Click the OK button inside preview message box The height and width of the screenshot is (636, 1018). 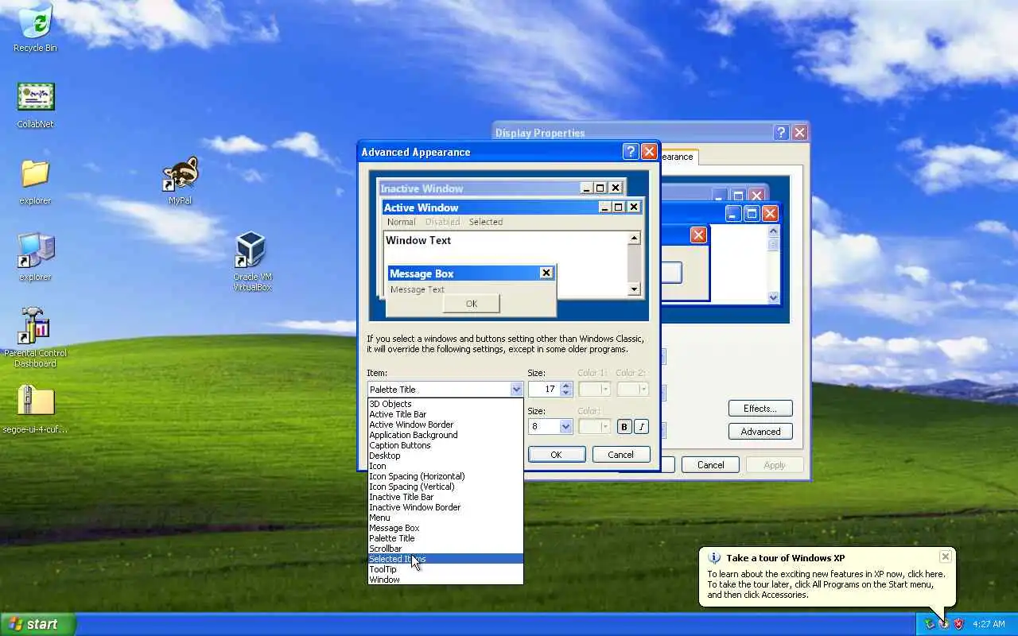click(x=472, y=304)
